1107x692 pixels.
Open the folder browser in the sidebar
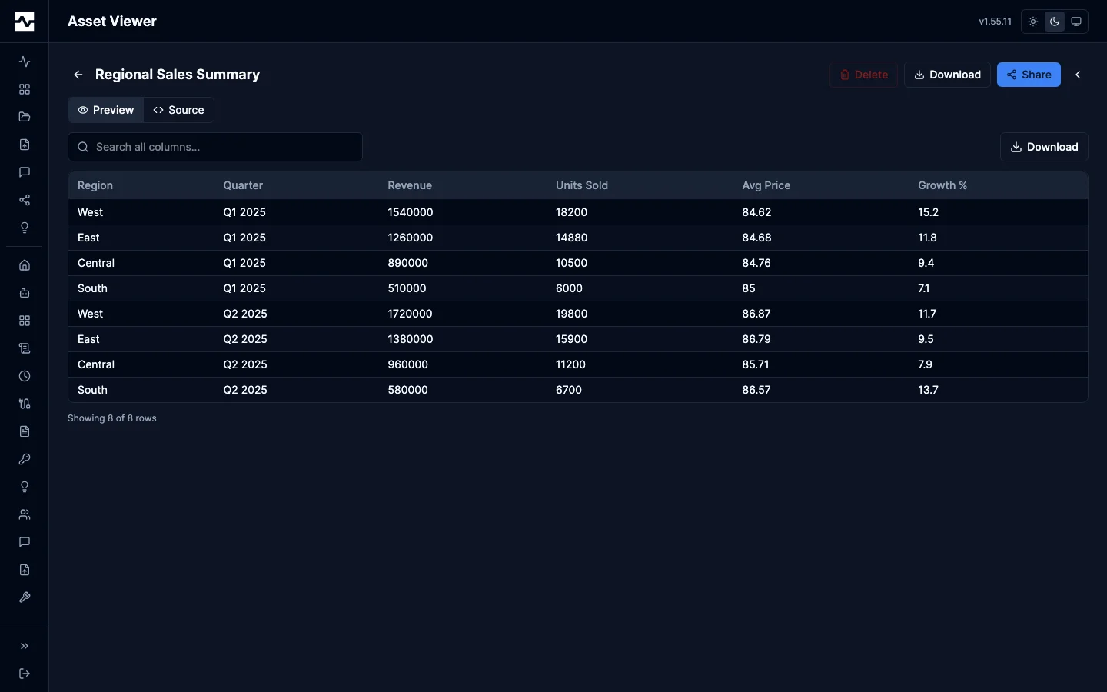click(24, 117)
